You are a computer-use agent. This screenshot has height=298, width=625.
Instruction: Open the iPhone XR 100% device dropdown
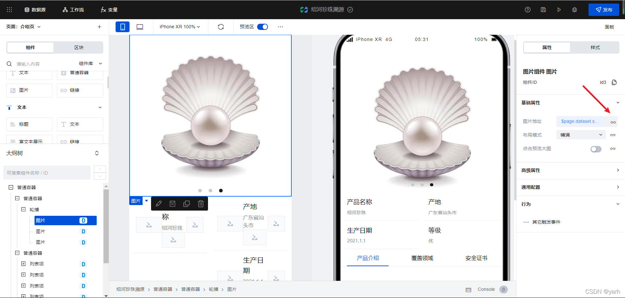pyautogui.click(x=180, y=27)
